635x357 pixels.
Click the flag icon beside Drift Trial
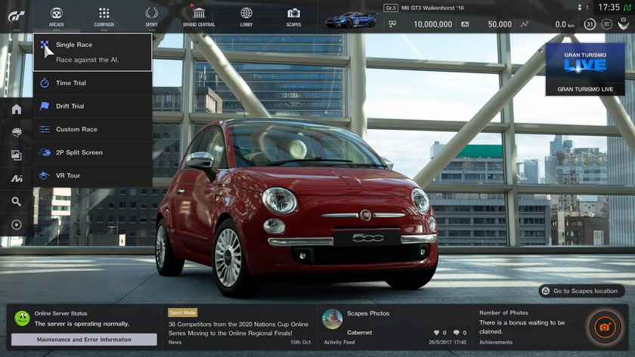(45, 106)
